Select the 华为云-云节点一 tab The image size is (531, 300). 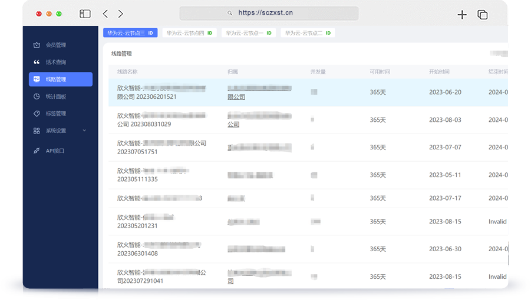pyautogui.click(x=248, y=34)
